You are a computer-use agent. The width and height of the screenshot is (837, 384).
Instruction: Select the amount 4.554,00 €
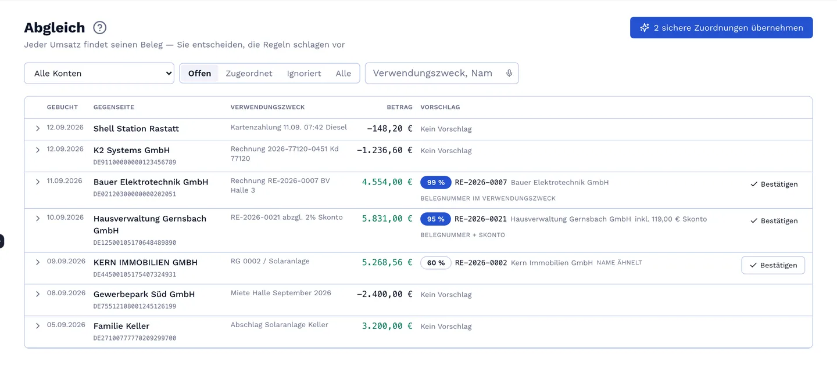click(387, 182)
